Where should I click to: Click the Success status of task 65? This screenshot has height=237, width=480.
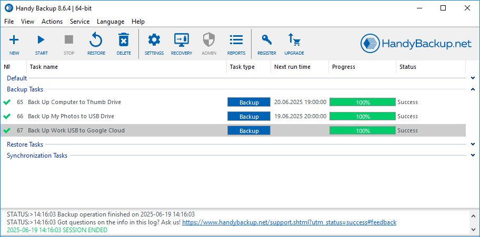(x=407, y=102)
